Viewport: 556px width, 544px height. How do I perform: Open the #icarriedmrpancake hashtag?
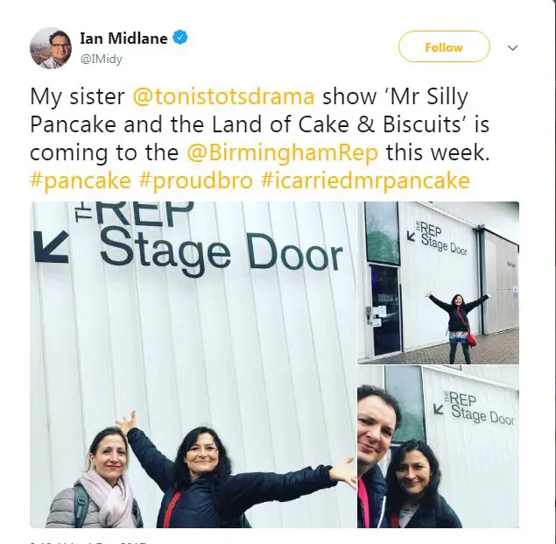coord(365,180)
